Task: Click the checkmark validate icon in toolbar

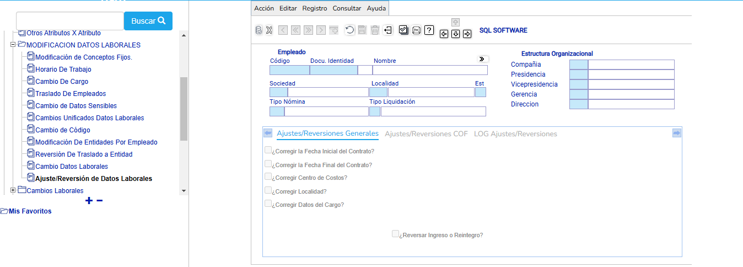Action: [403, 30]
